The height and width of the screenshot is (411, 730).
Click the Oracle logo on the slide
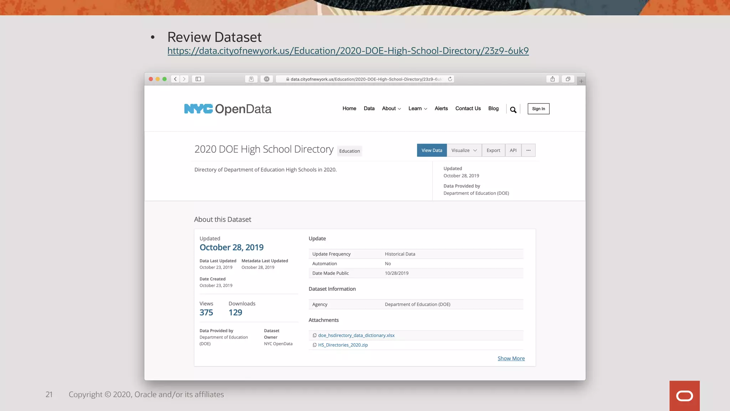coord(684,396)
